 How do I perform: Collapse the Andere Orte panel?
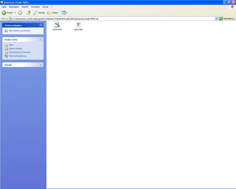click(x=41, y=39)
